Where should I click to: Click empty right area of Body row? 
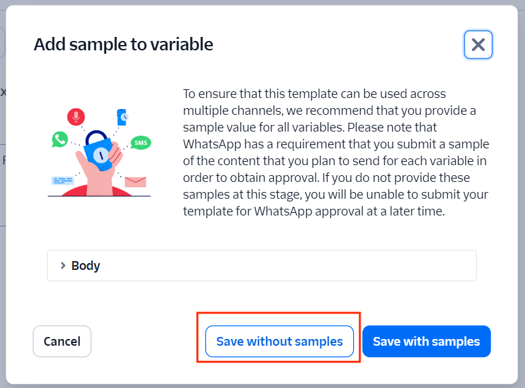[336, 266]
